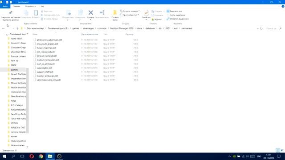
Task: Click the Properties checkmark icon
Action: point(146,13)
